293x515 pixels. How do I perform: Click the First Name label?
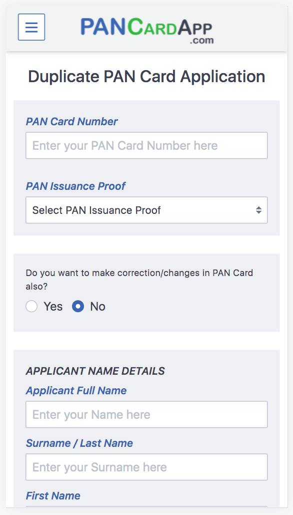[x=52, y=496]
